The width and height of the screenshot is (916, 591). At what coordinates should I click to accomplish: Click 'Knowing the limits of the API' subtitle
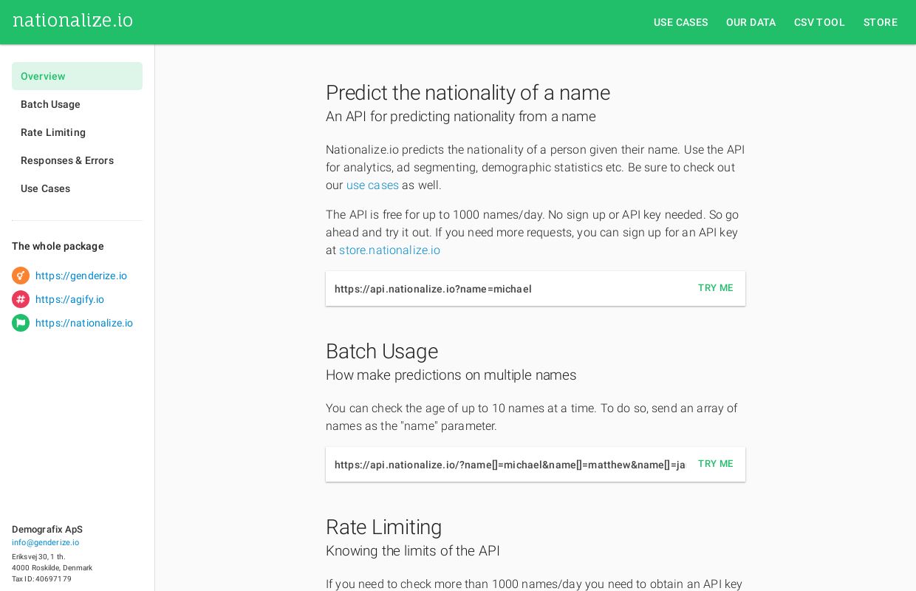pos(413,551)
